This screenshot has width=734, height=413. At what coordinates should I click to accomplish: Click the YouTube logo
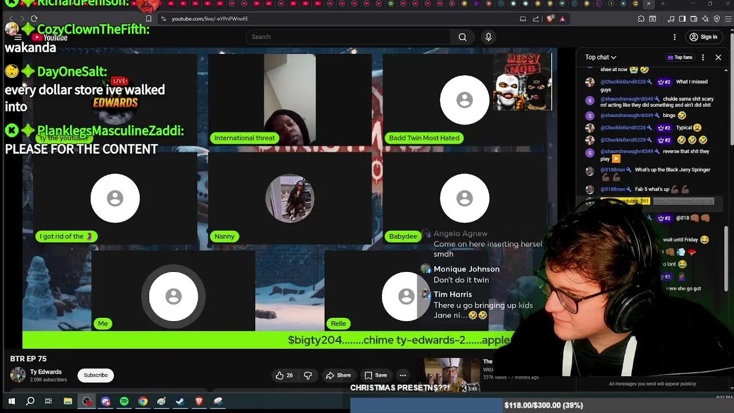pos(50,37)
